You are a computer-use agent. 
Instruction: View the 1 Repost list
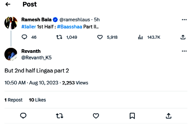[13, 100]
